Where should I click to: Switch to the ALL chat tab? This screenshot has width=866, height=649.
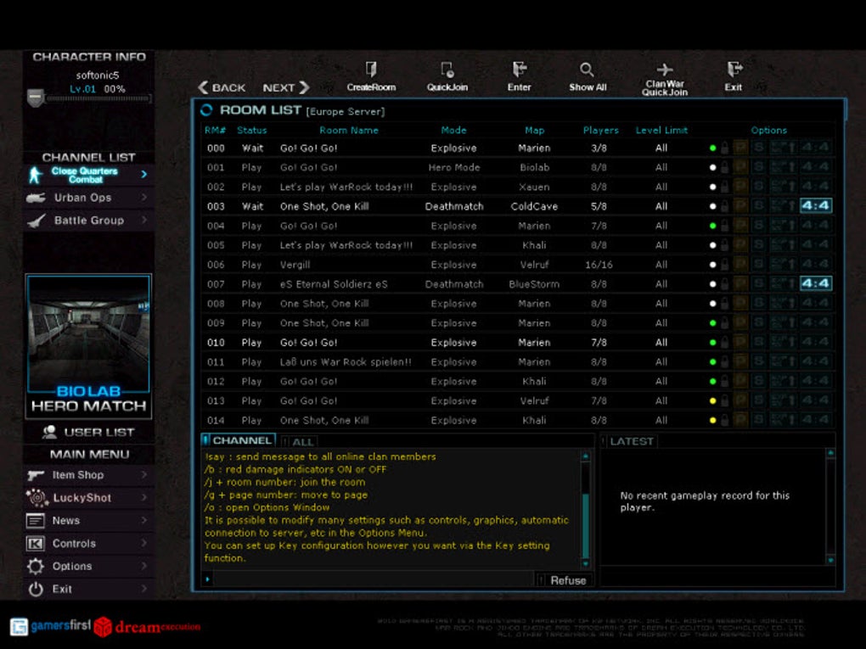pos(299,441)
